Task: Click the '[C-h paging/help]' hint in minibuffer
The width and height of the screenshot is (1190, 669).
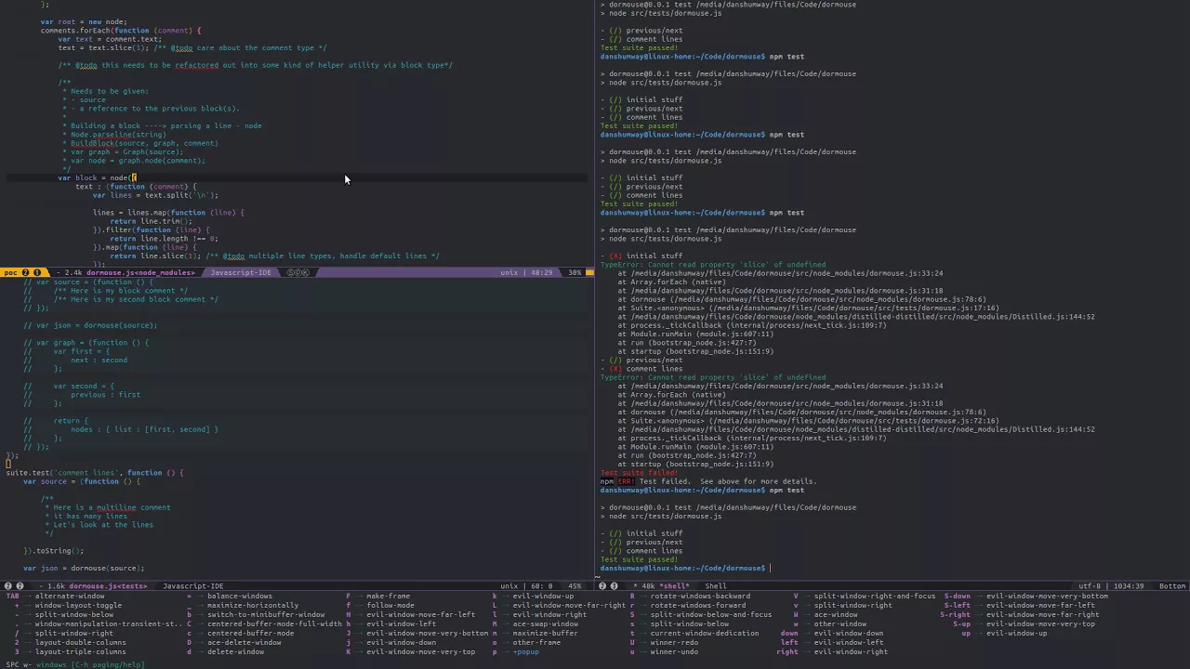Action: point(107,664)
